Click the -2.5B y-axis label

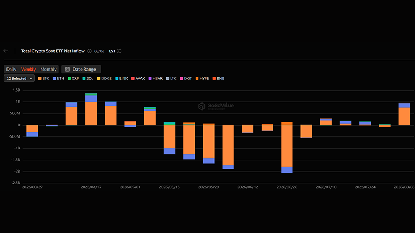click(16, 183)
